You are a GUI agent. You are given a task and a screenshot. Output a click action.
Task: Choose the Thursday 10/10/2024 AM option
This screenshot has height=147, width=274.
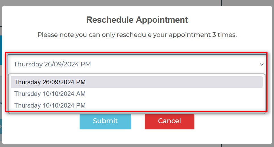[x=50, y=94]
